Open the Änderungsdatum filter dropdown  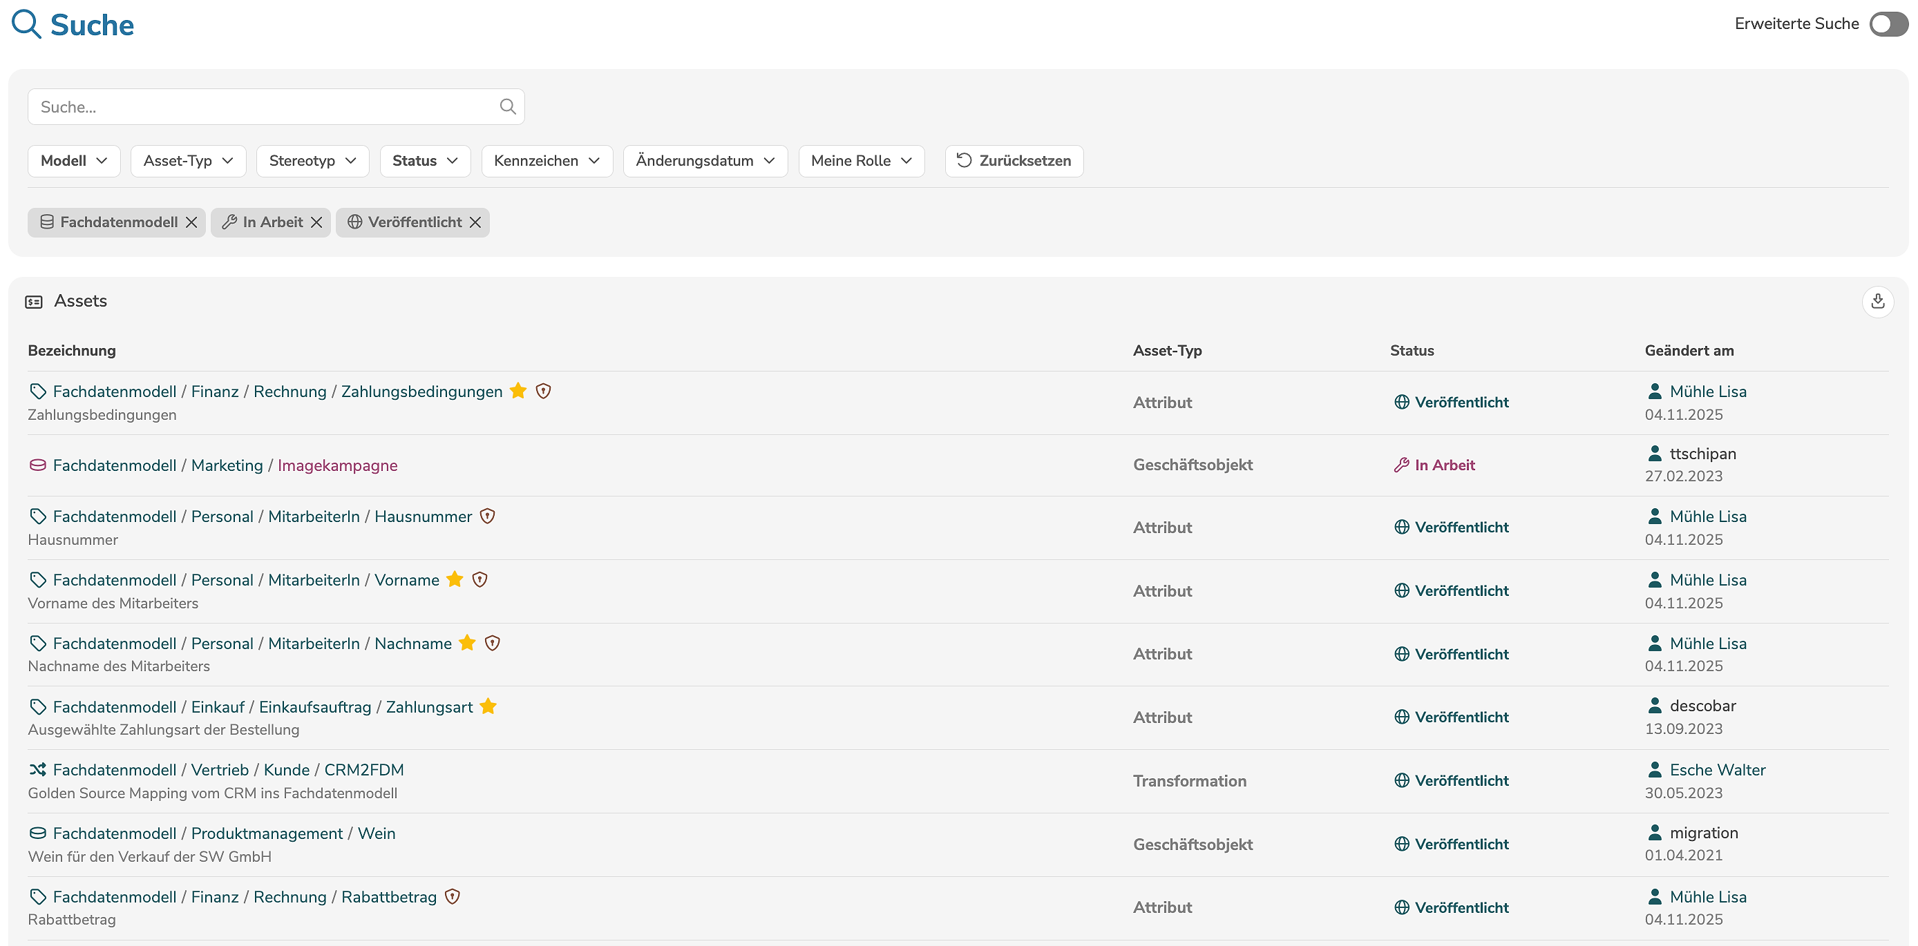704,161
